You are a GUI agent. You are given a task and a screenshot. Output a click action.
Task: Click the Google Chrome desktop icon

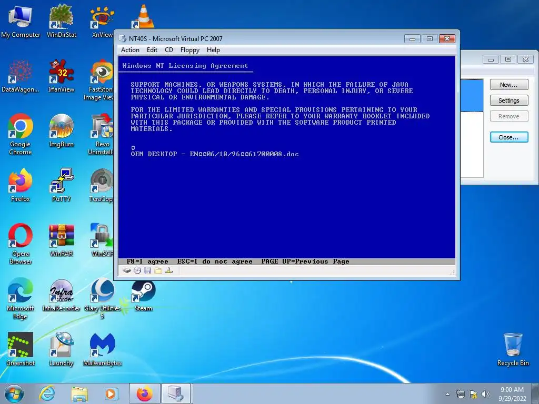point(21,135)
